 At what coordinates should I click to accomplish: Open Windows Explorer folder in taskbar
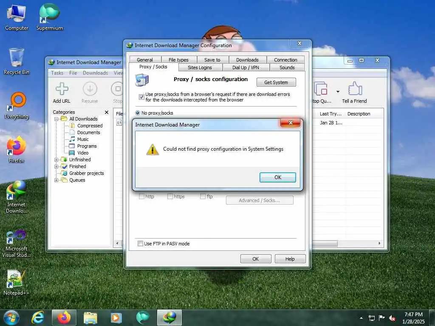(x=90, y=318)
